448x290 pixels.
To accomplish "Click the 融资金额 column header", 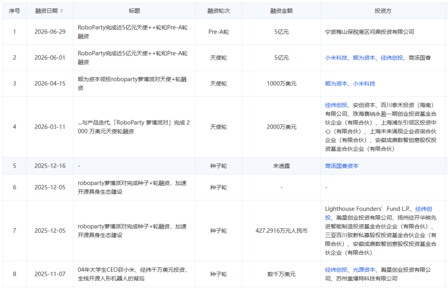I will [x=281, y=11].
